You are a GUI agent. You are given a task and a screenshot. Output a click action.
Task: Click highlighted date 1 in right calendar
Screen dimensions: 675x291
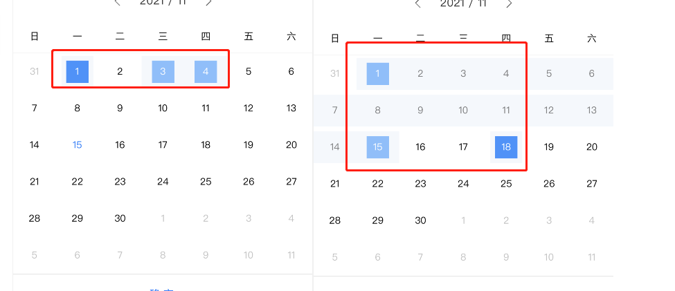(378, 73)
